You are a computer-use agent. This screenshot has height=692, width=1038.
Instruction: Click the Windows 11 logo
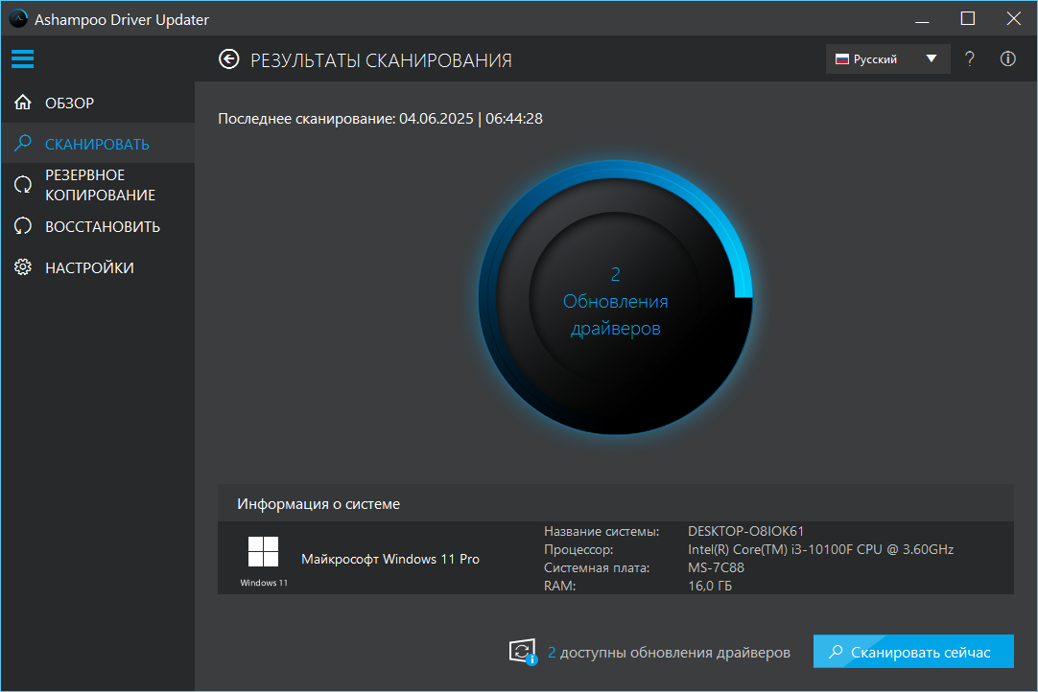click(x=264, y=552)
